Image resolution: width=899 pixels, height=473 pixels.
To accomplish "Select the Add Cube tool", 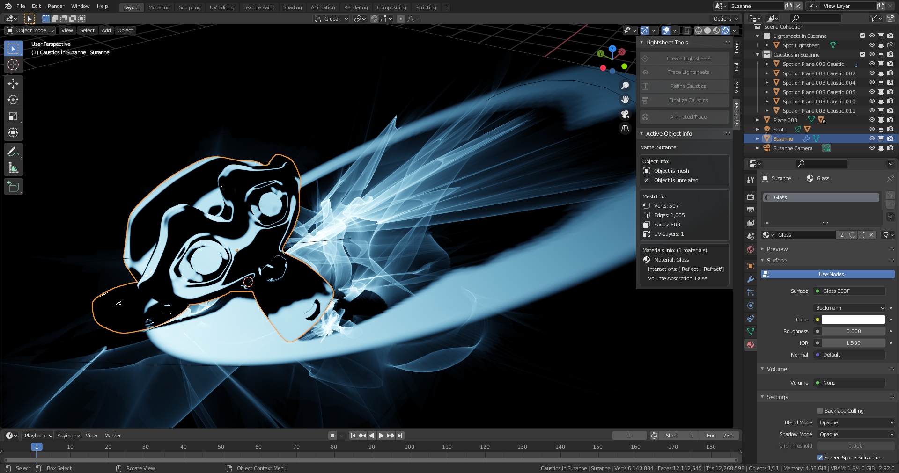I will 13,187.
